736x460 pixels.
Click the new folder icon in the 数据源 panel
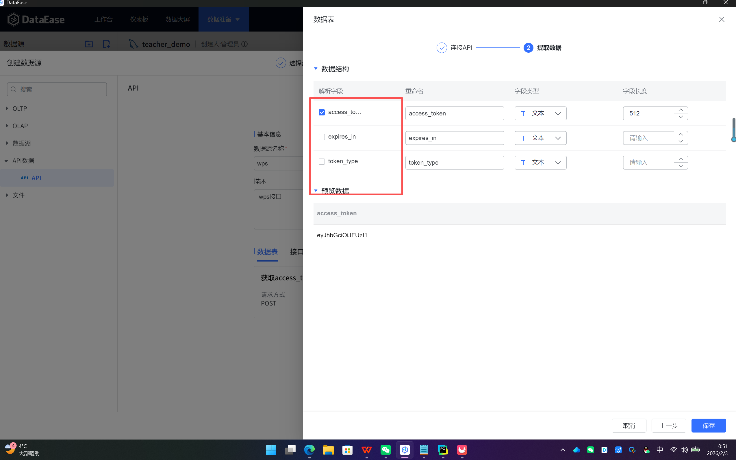pyautogui.click(x=89, y=44)
